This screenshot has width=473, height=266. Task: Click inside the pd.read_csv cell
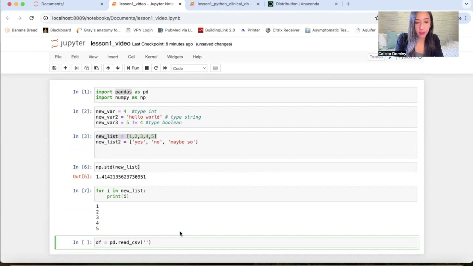(256, 242)
